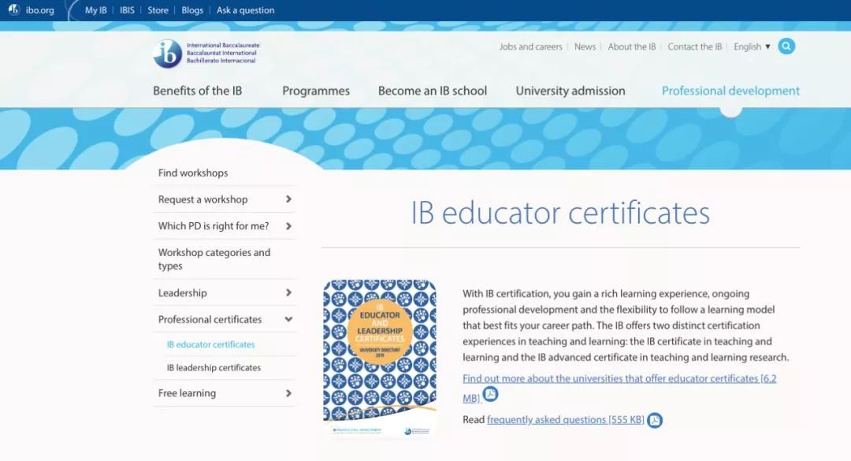Click the search magnifier icon

(786, 46)
